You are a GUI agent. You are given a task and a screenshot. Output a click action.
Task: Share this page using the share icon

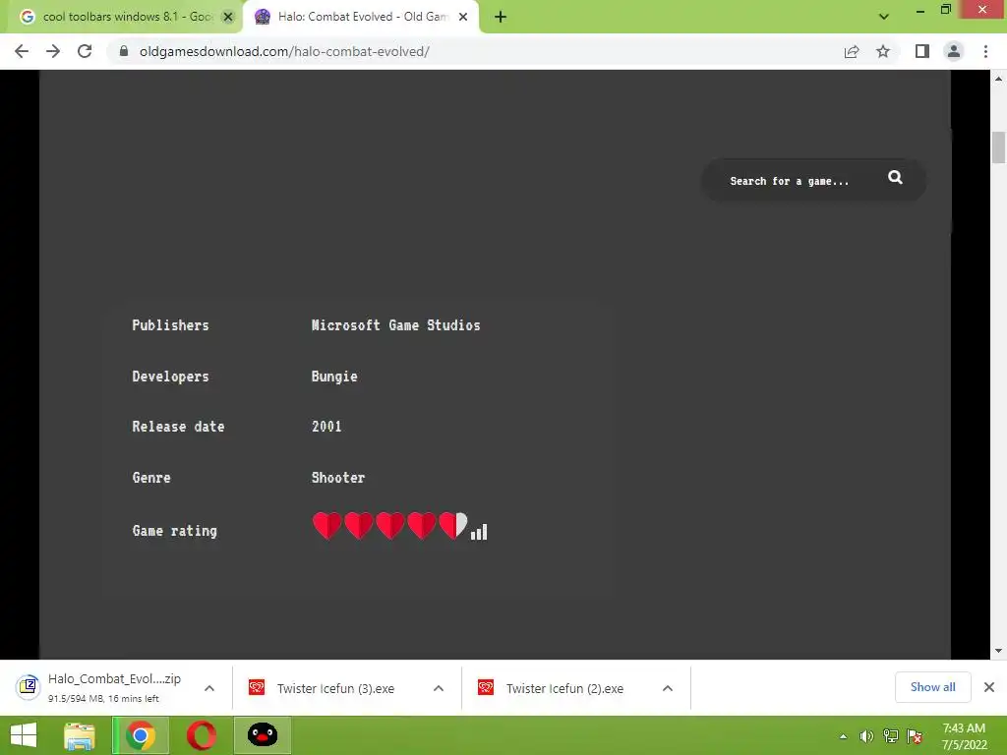852,51
